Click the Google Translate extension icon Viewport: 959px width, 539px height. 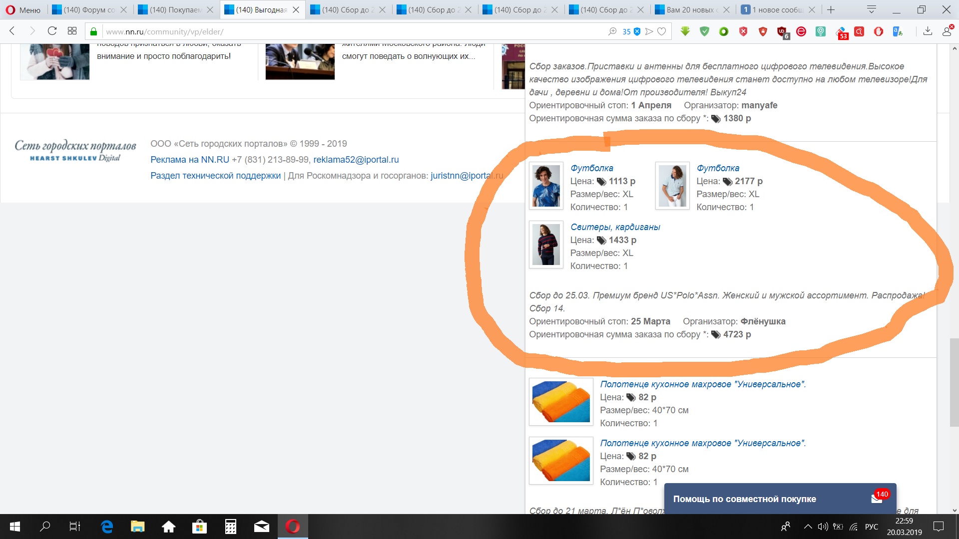click(x=898, y=32)
